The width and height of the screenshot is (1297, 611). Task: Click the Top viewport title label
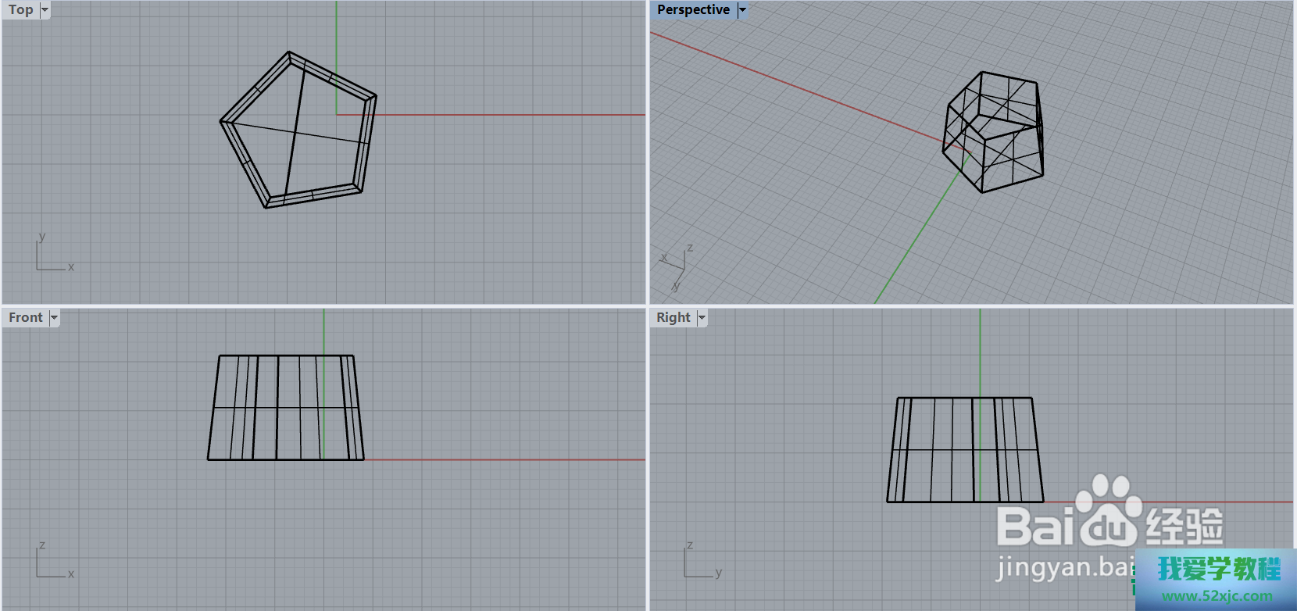click(20, 10)
